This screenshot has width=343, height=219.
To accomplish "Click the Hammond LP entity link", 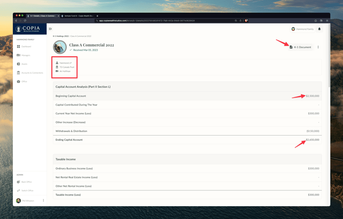I will coord(65,63).
